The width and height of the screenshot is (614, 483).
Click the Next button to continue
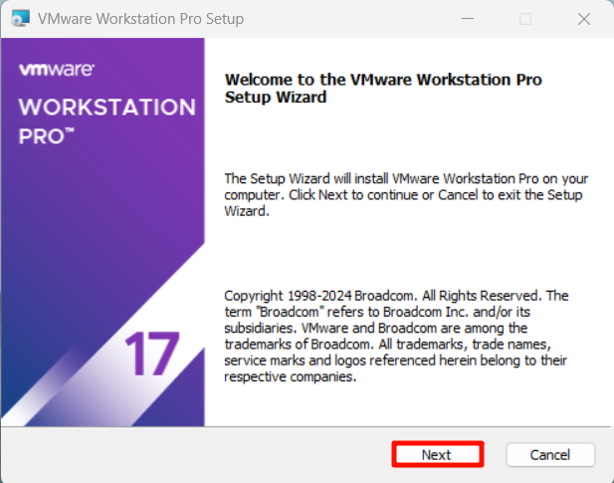[437, 454]
